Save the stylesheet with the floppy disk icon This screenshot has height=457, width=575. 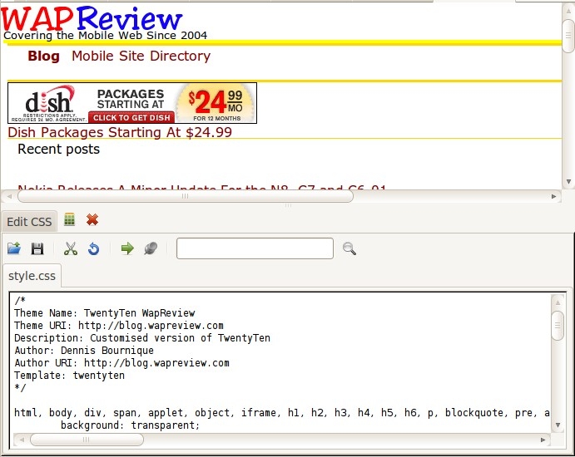coord(37,248)
